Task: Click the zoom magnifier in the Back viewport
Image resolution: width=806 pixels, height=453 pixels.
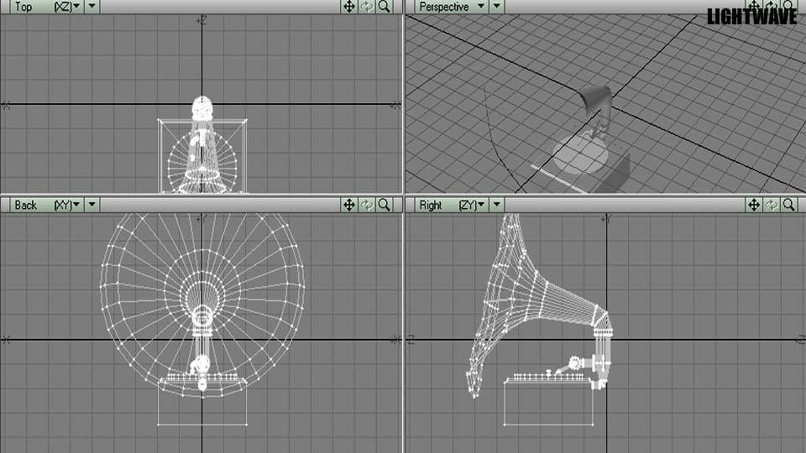Action: tap(385, 205)
